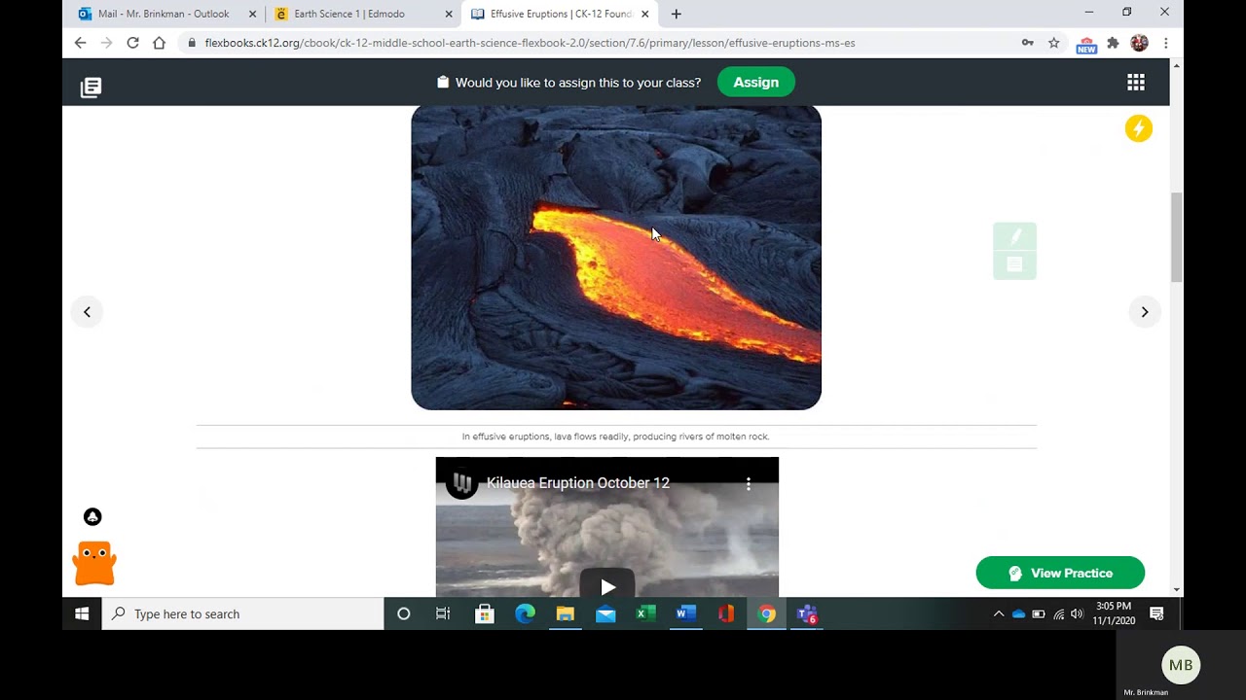The image size is (1246, 700).
Task: Go to browser home page
Action: tap(159, 43)
